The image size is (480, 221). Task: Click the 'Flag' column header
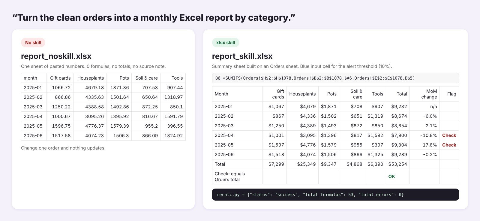pos(449,94)
